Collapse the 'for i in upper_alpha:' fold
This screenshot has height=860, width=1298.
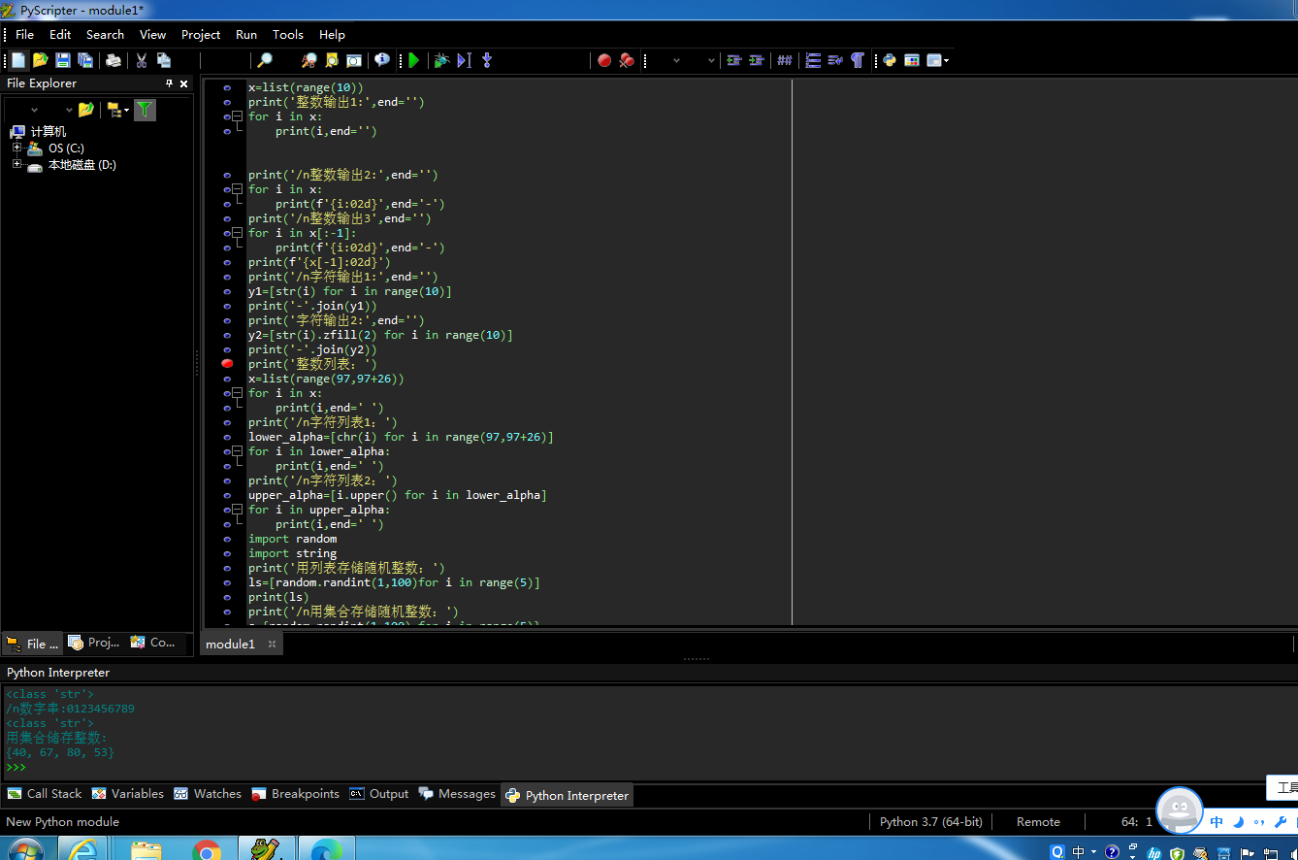[238, 510]
